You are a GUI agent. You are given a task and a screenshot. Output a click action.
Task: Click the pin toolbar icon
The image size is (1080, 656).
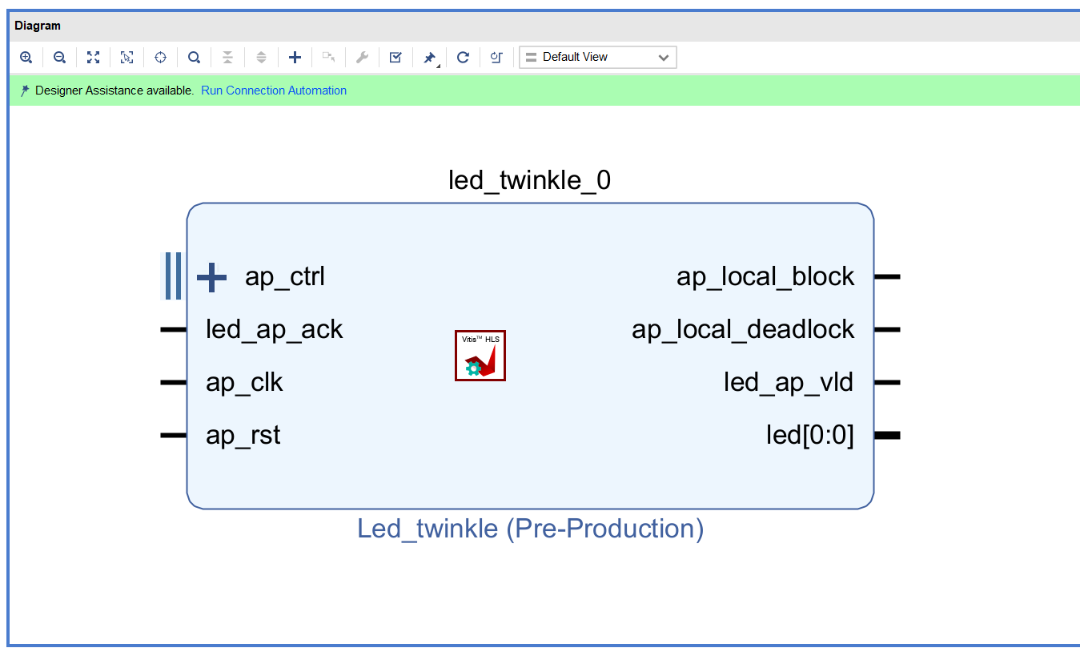(430, 58)
